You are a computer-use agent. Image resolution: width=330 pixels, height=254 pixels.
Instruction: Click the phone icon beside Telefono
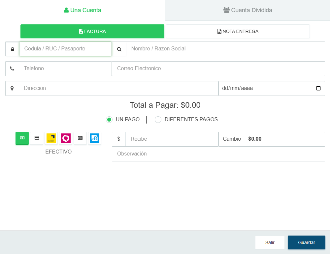coord(12,69)
